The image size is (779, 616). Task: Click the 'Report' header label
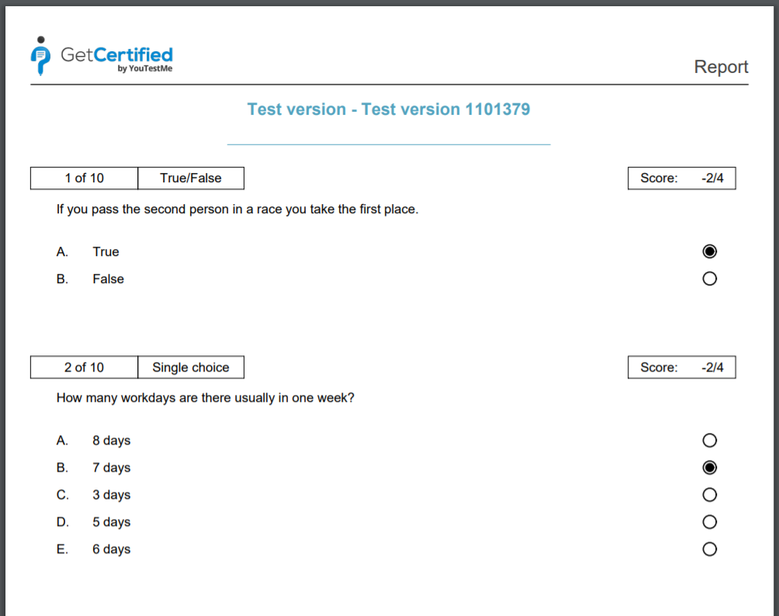pos(721,67)
